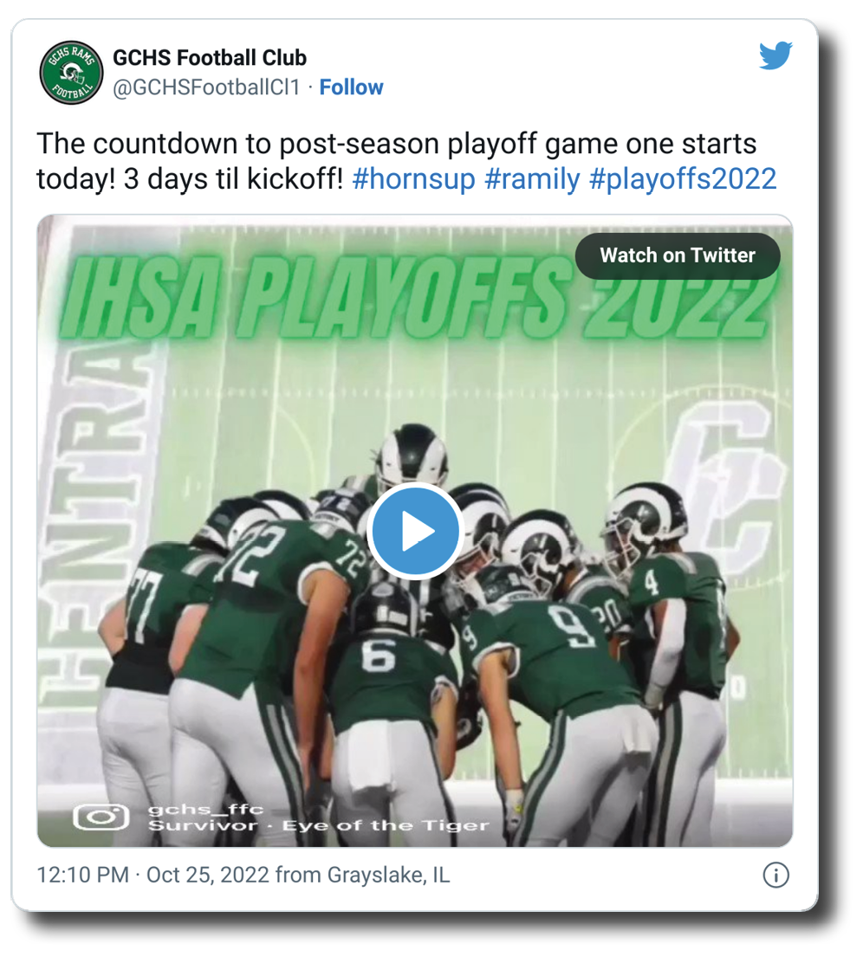Image resolution: width=863 pixels, height=963 pixels.
Task: Open the GCHS Football Club display name
Action: click(x=210, y=58)
